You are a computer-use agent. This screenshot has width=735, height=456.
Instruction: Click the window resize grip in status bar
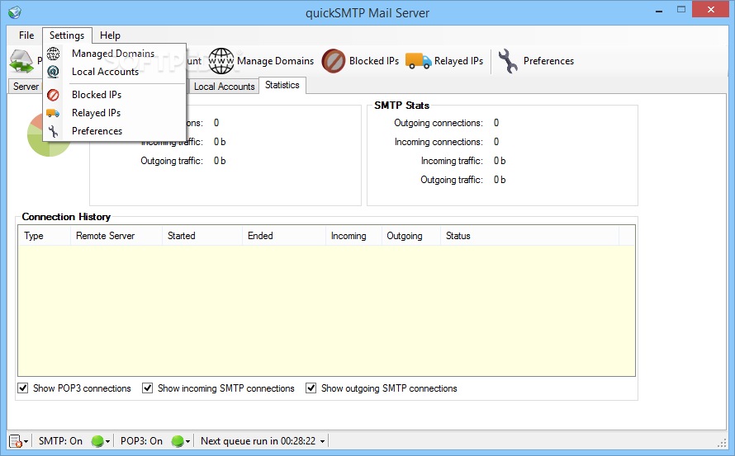pyautogui.click(x=722, y=443)
